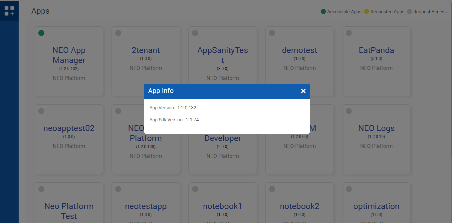Open the NEO Logs app

376,128
